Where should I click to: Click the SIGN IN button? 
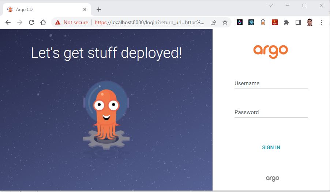tap(271, 147)
